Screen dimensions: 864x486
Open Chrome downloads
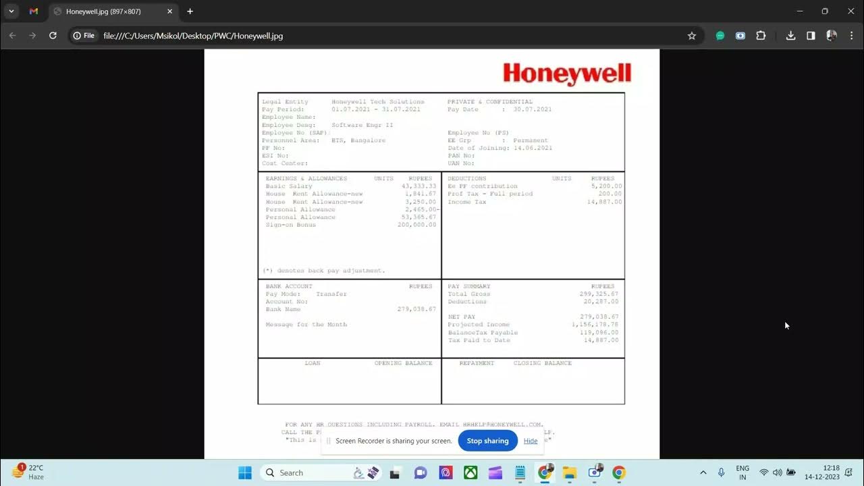click(x=790, y=36)
